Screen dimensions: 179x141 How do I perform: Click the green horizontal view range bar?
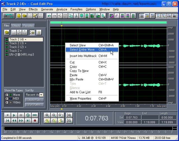point(109,22)
